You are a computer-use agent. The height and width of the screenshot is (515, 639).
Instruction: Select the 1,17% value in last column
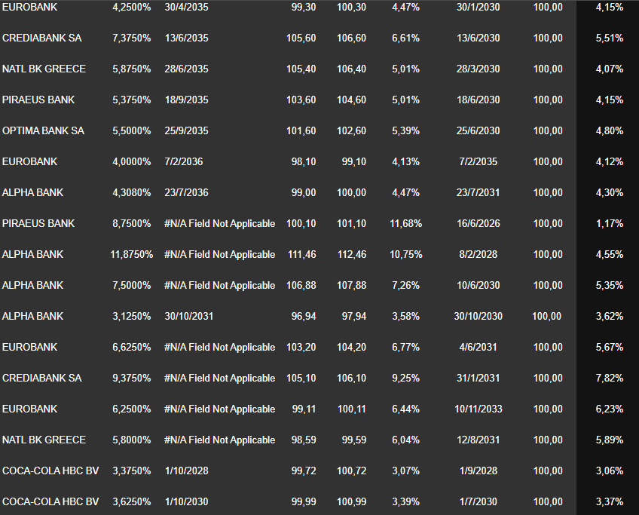(609, 224)
